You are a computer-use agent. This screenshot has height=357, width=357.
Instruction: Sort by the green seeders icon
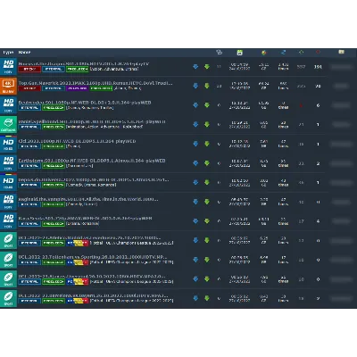[301, 53]
